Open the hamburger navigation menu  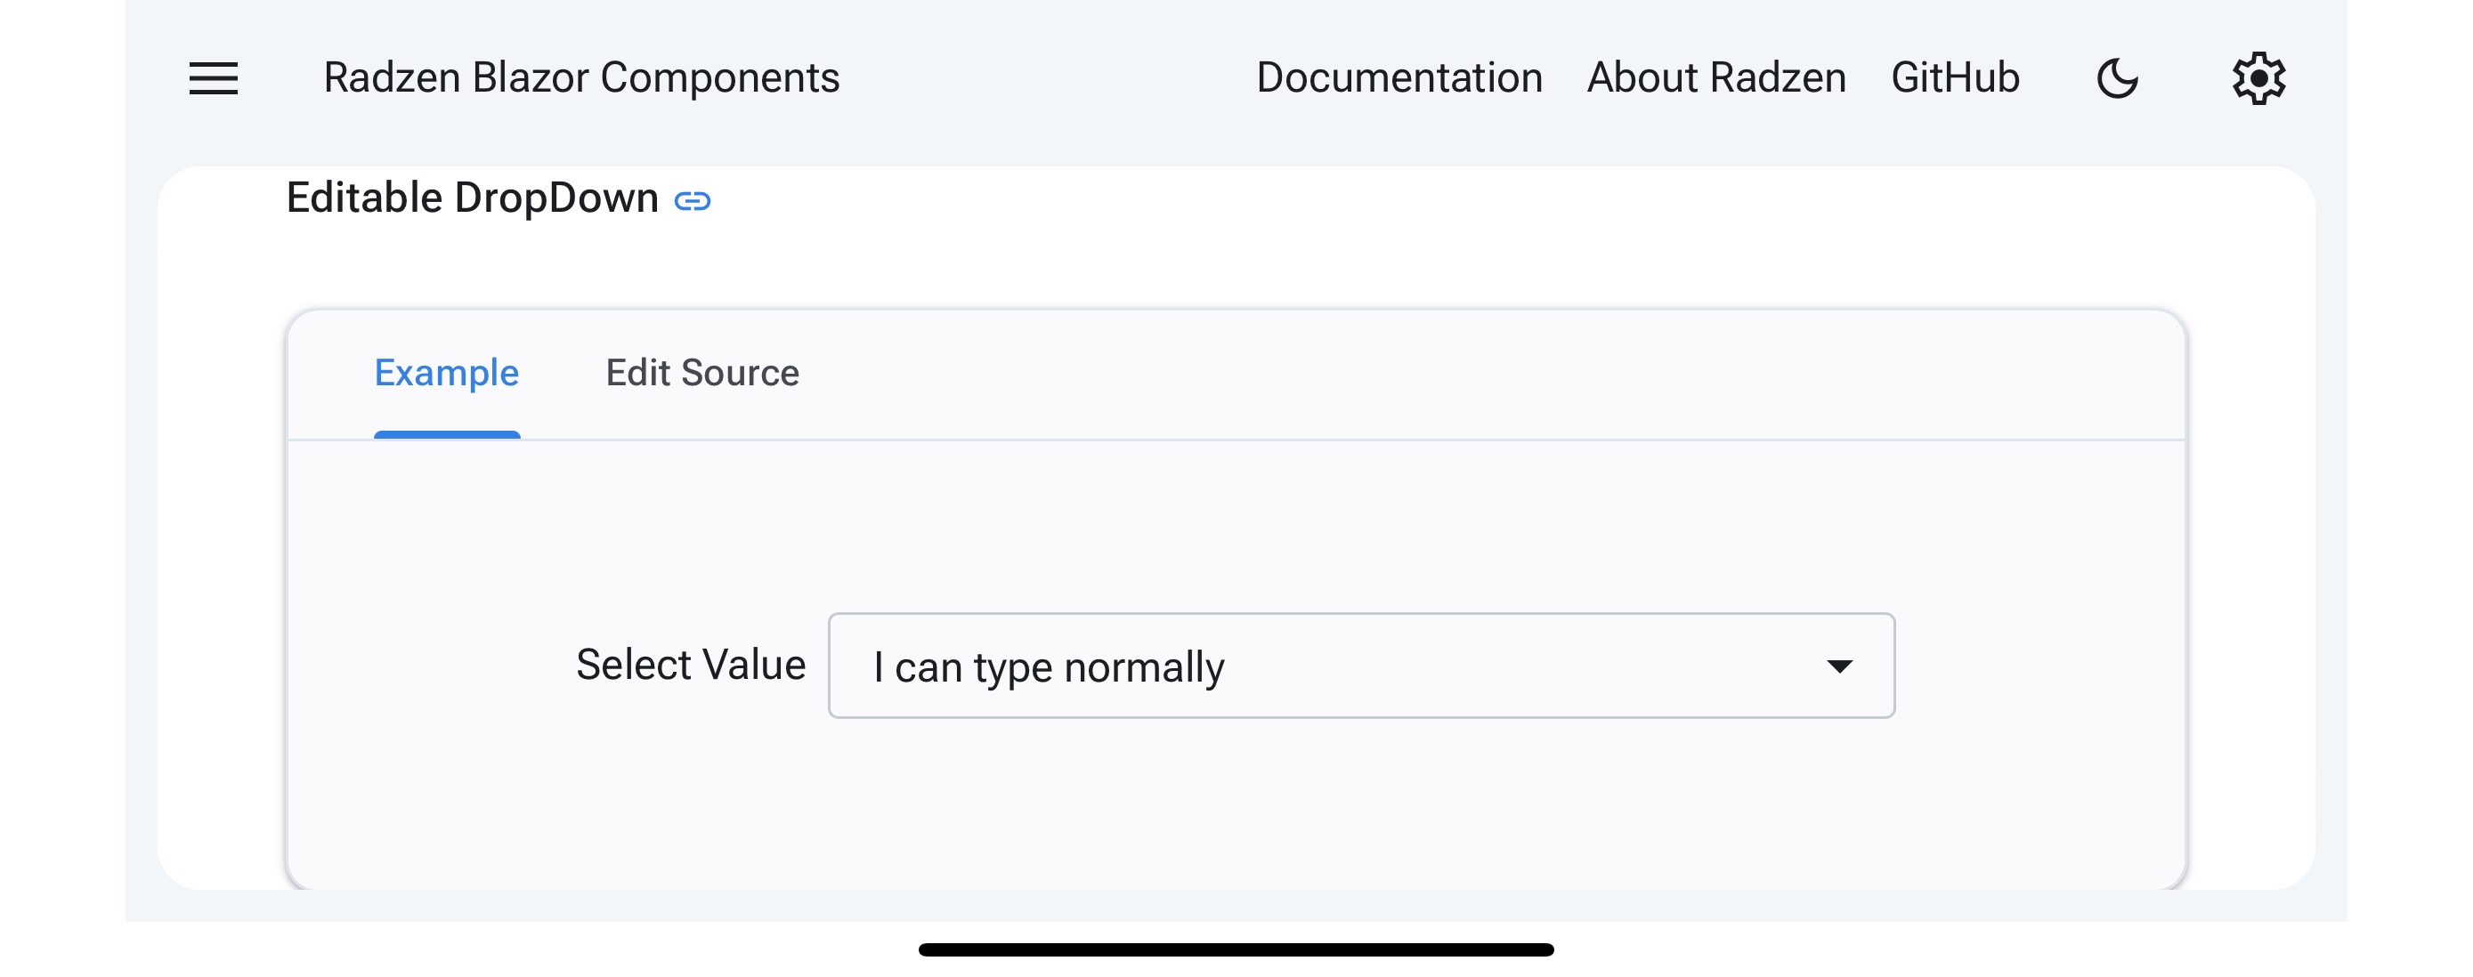213,77
